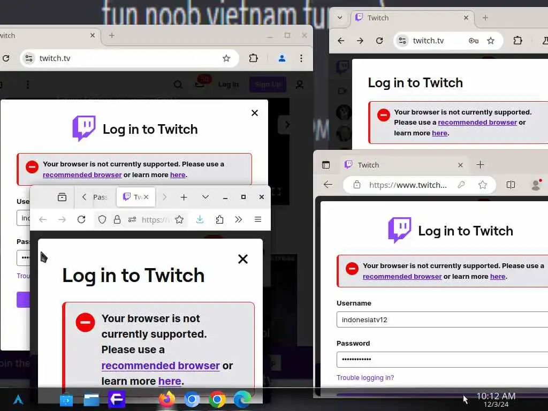Open Firefox extensions puzzle icon

[219, 219]
